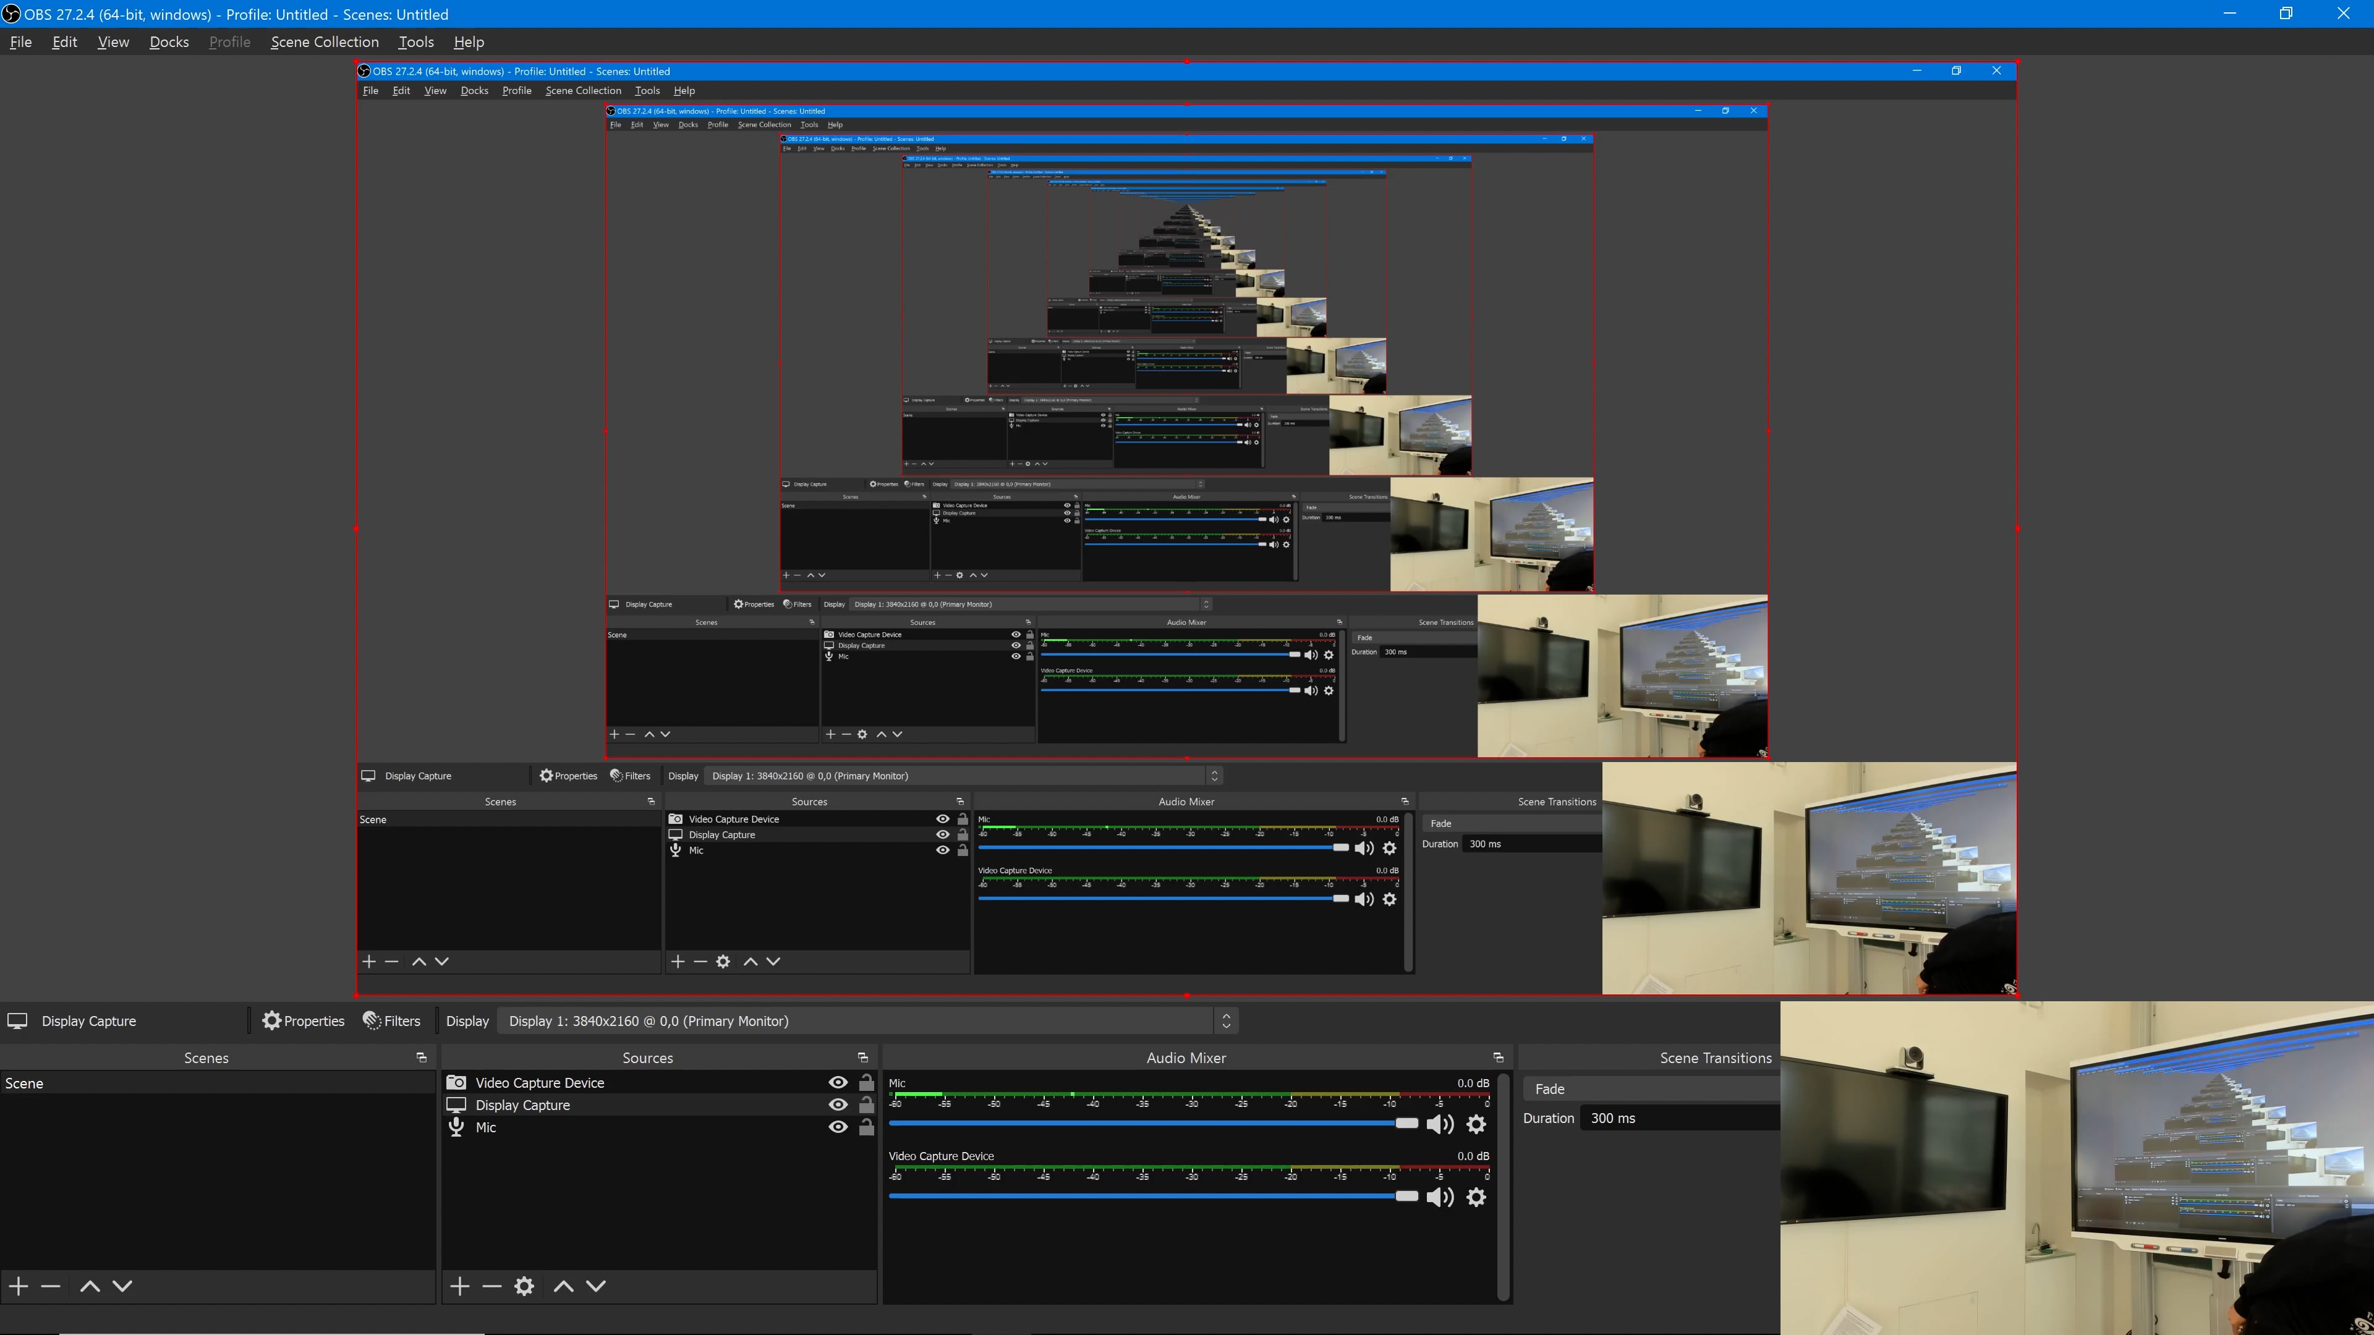Open the Display monitor dropdown
The height and width of the screenshot is (1335, 2374).
point(867,1021)
